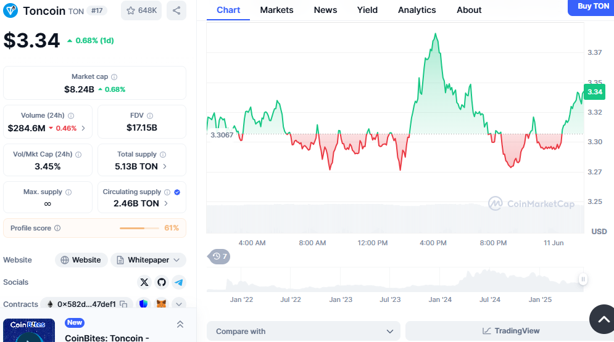Click the Buy TON button

coord(592,7)
